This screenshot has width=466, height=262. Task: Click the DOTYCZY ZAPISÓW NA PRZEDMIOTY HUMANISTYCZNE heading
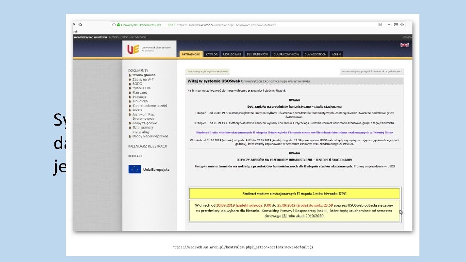[295, 160]
